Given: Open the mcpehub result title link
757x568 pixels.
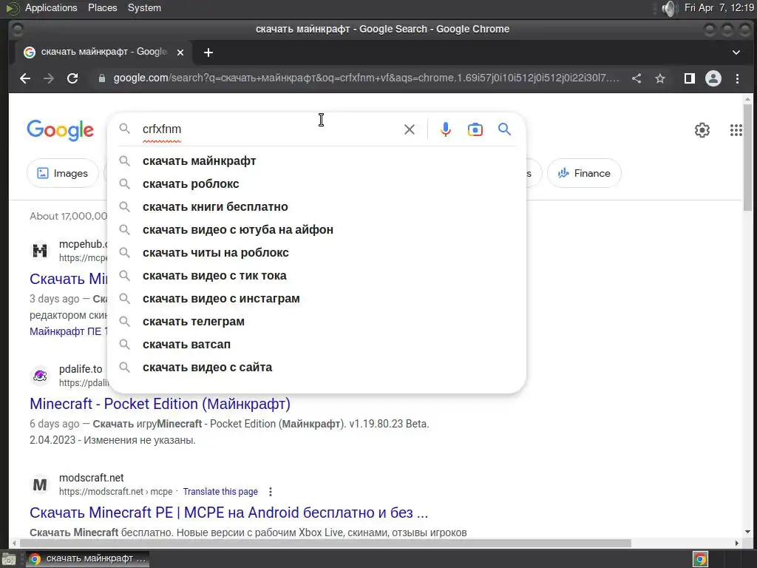Looking at the screenshot, I should [x=69, y=279].
